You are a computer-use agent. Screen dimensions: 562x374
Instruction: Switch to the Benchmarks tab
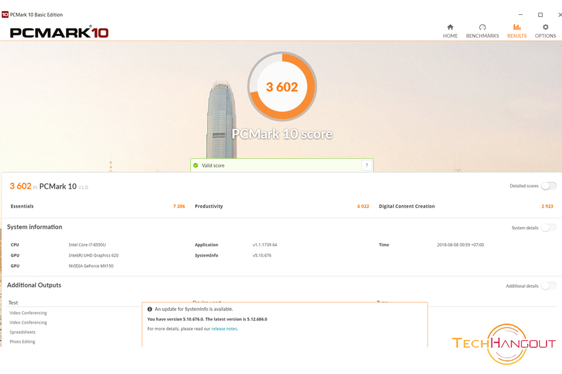(x=482, y=31)
